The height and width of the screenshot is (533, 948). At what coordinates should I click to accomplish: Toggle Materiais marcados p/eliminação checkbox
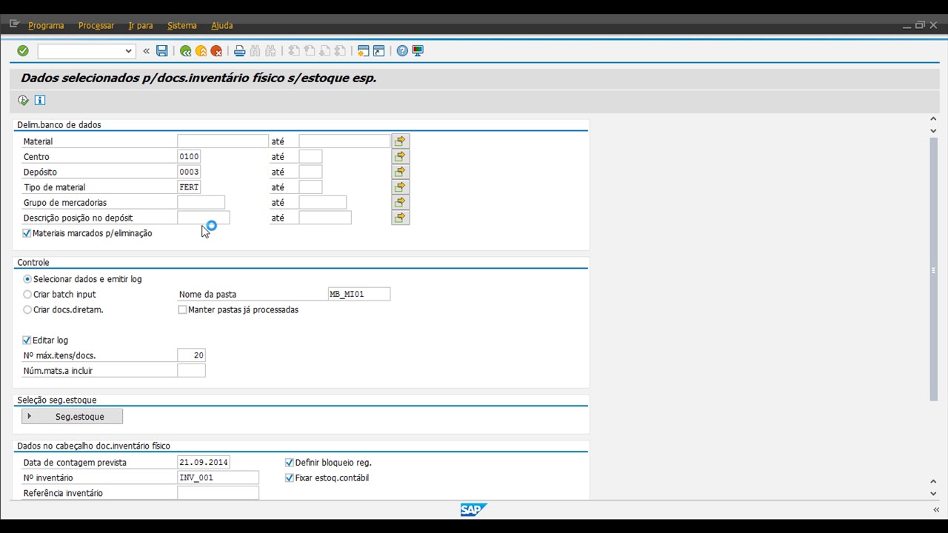click(x=27, y=233)
